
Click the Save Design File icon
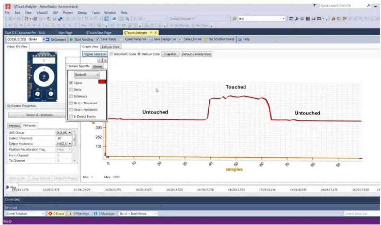(x=151, y=39)
